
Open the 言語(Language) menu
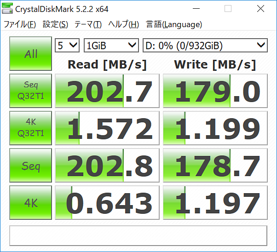pos(174,24)
